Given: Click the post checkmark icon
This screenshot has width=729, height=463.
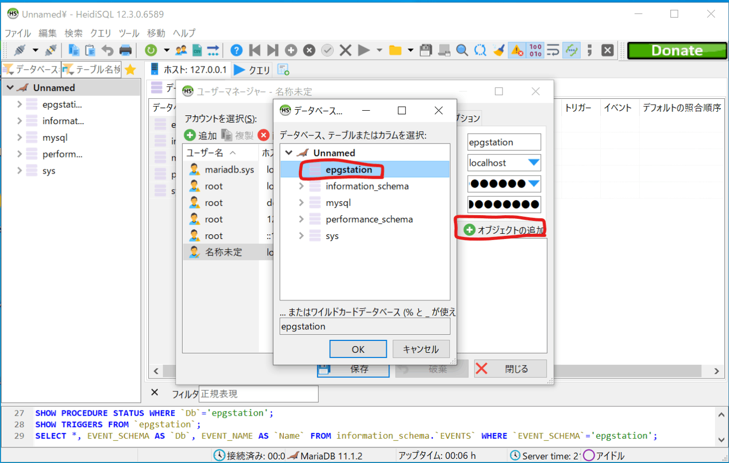Looking at the screenshot, I should pyautogui.click(x=327, y=50).
